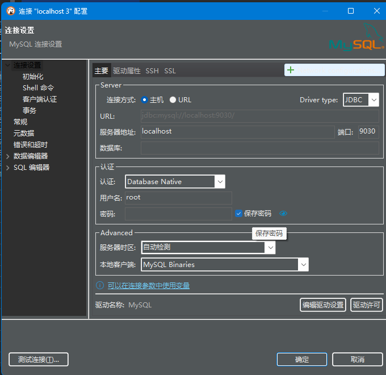Viewport: 386px width, 375px height.
Task: Click the 用户名 root input field
Action: click(178, 198)
